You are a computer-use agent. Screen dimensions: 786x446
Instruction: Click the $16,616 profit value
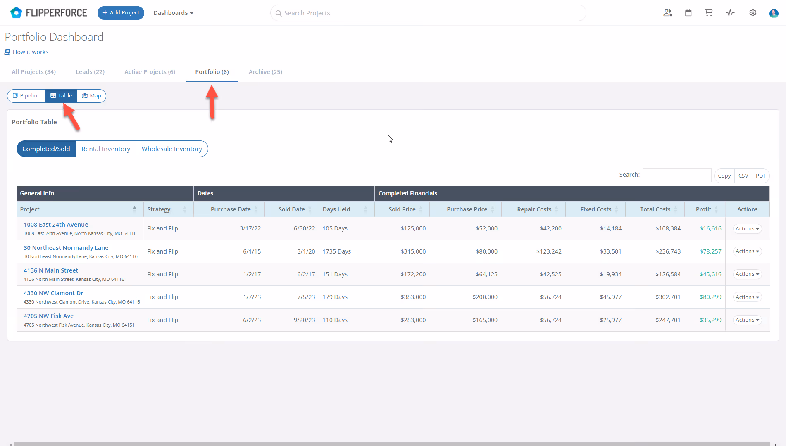(x=710, y=228)
